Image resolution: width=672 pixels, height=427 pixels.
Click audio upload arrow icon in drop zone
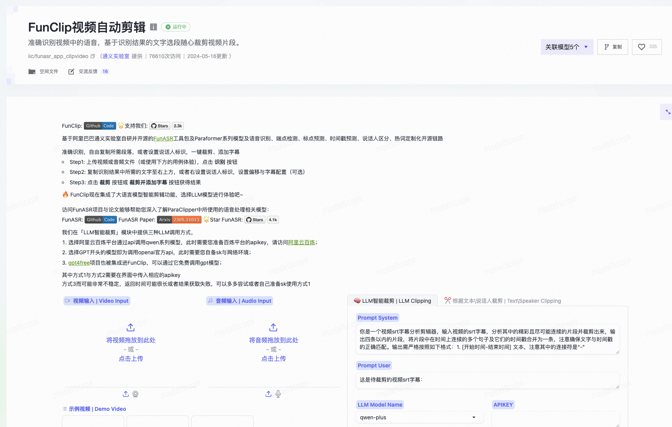[273, 327]
